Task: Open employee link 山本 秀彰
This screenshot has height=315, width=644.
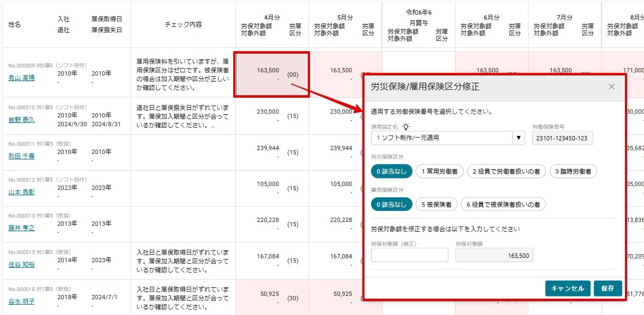Action: click(22, 192)
